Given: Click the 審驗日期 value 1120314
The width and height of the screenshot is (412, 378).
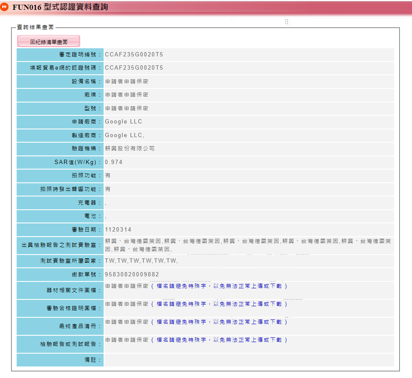Looking at the screenshot, I should tap(117, 230).
